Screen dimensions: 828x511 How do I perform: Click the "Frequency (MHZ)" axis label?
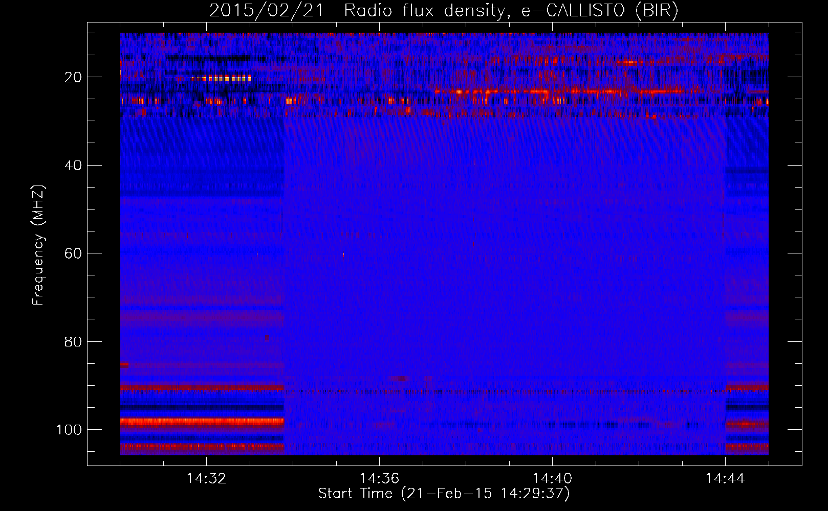38,245
